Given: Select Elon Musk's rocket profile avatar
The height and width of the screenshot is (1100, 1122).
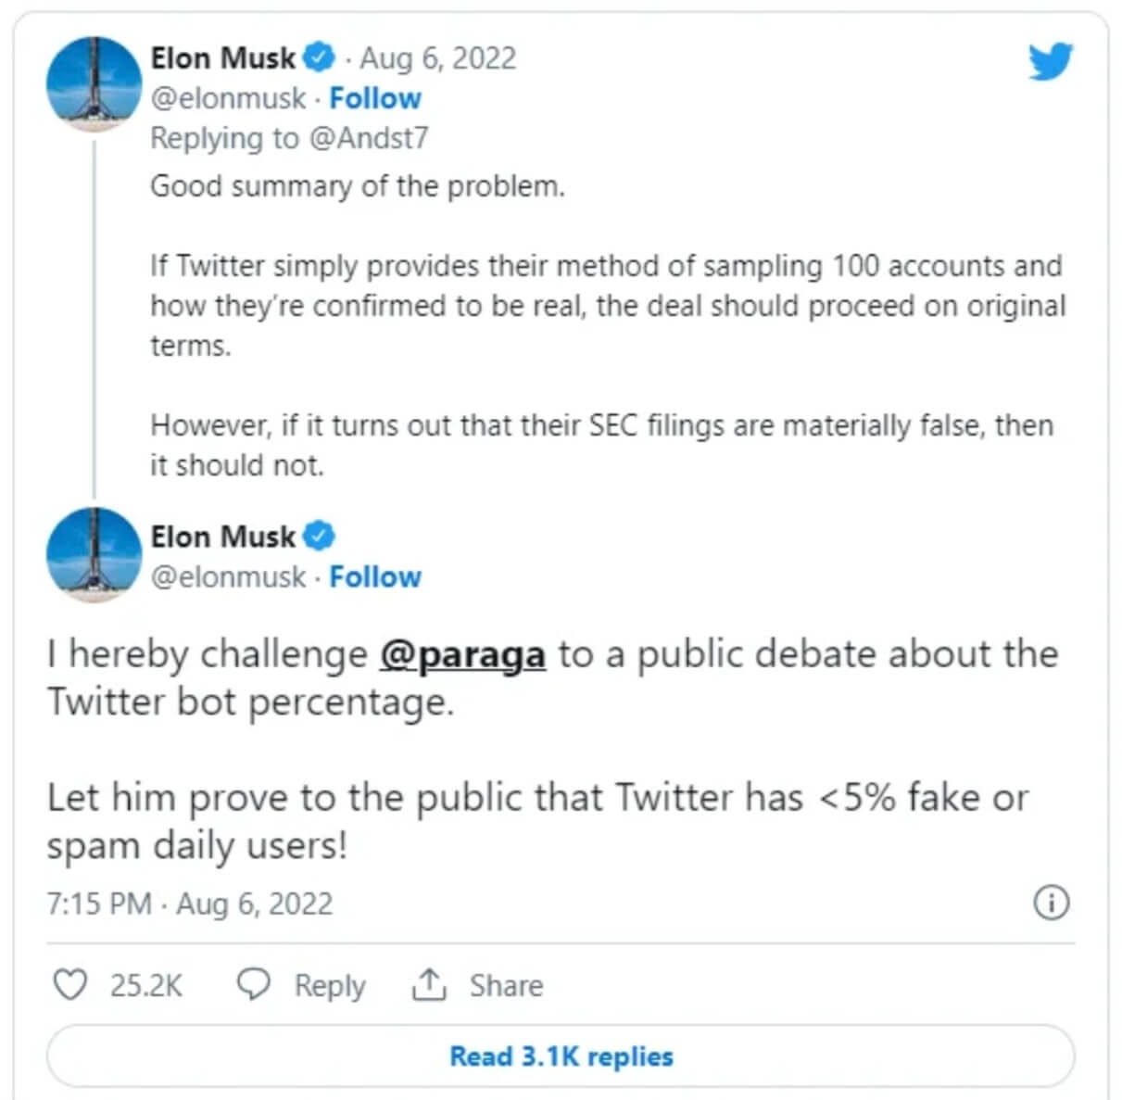Looking at the screenshot, I should coord(94,82).
